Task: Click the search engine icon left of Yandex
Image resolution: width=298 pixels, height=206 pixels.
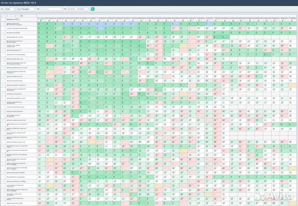Action: click(x=2, y=9)
